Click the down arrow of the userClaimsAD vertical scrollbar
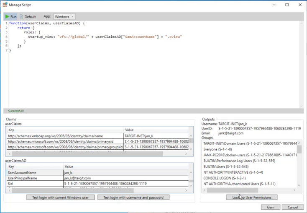307x213 pixels. [x=191, y=186]
